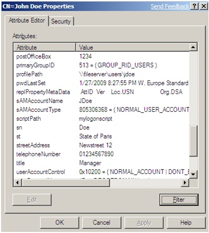The width and height of the screenshot is (209, 233).
Task: Confirm with the OK button
Action: tap(60, 223)
